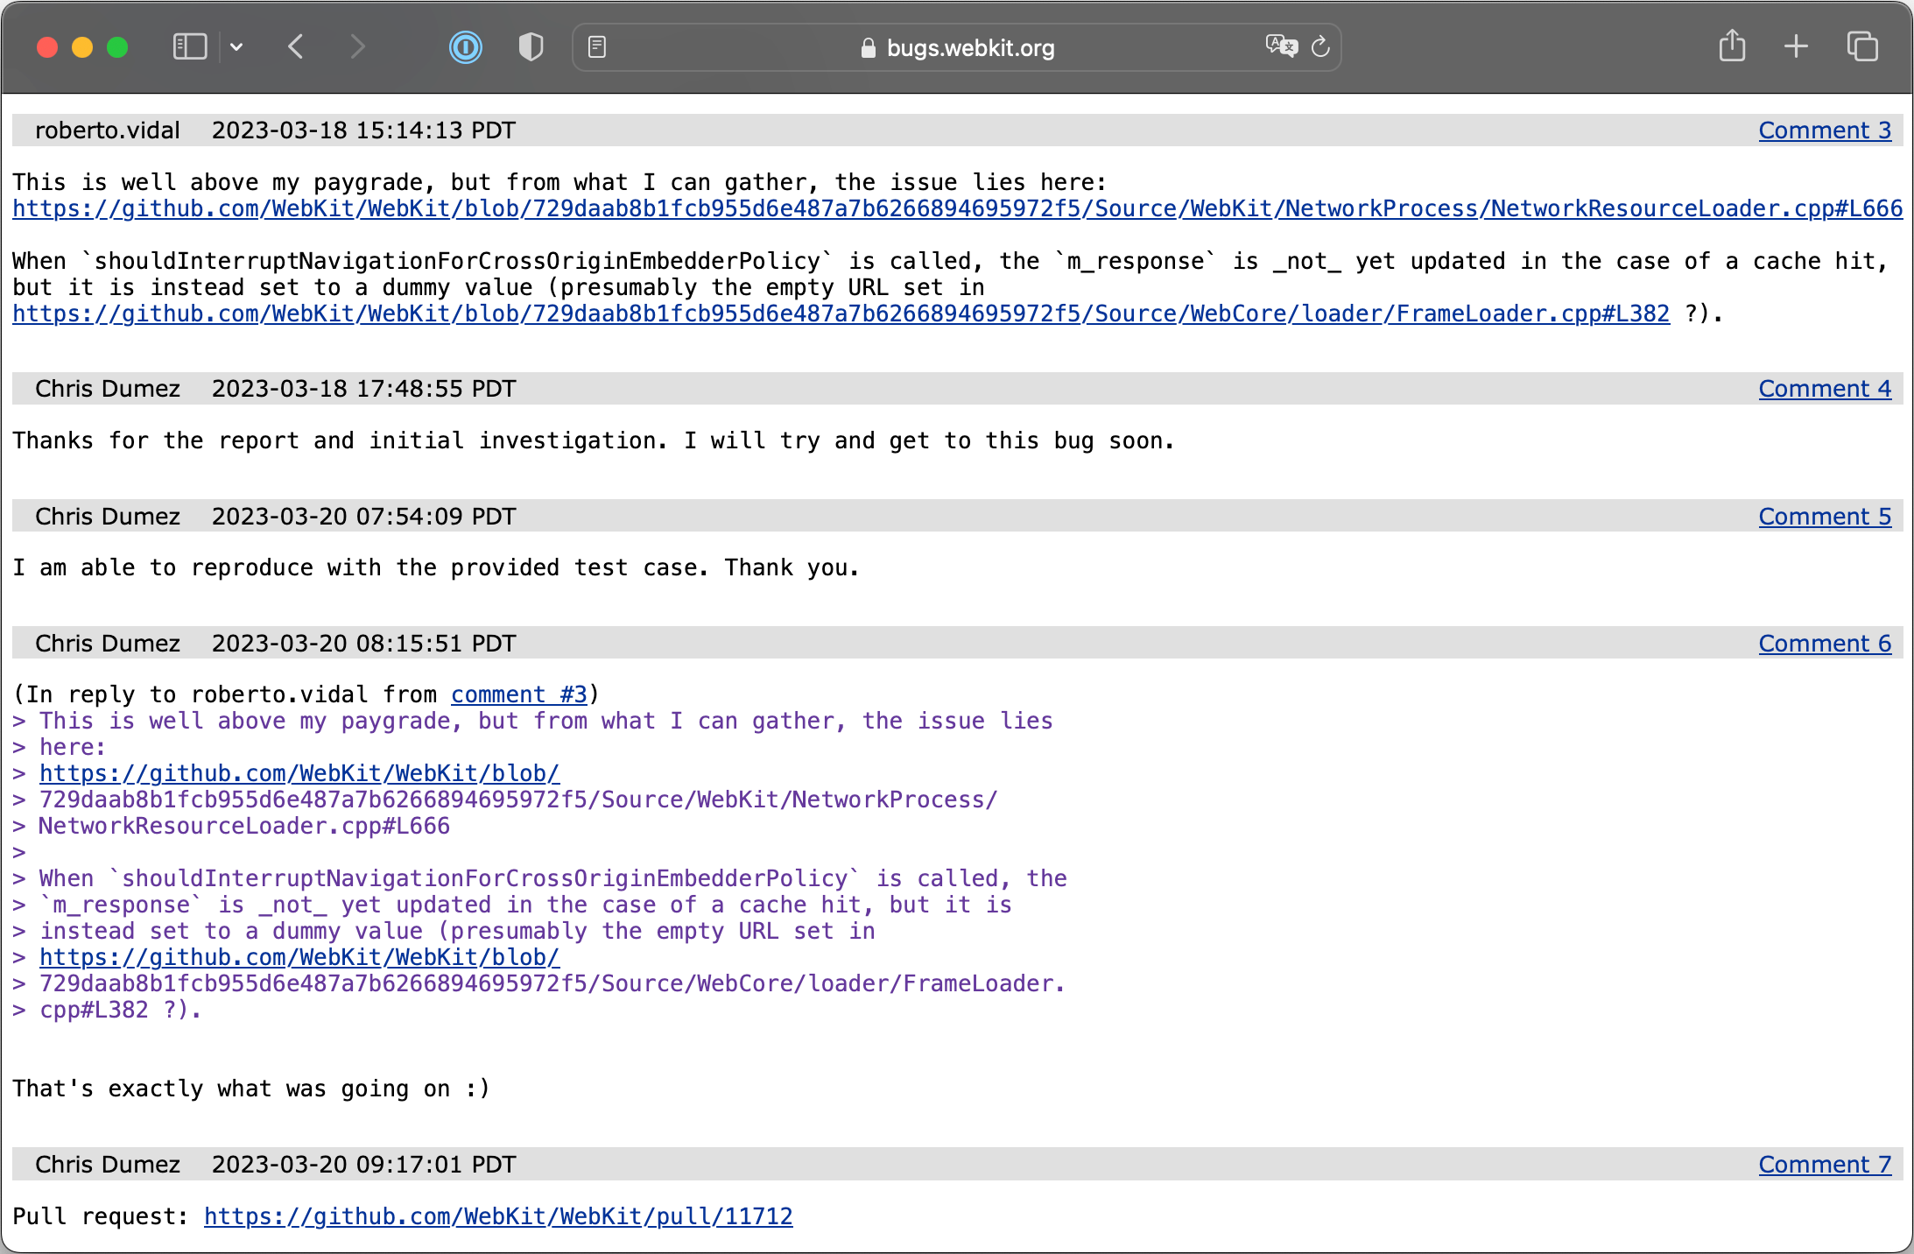Image resolution: width=1914 pixels, height=1254 pixels.
Task: Click Comment 5 anchor link
Action: (1825, 515)
